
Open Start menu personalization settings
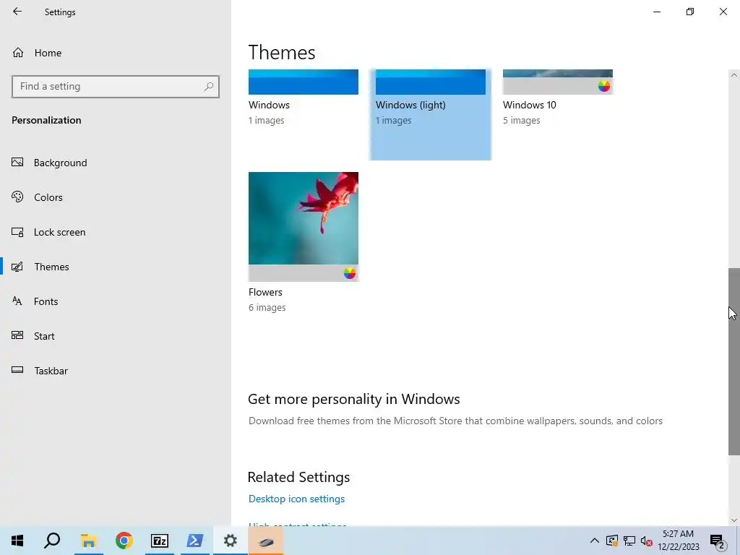pos(116,336)
